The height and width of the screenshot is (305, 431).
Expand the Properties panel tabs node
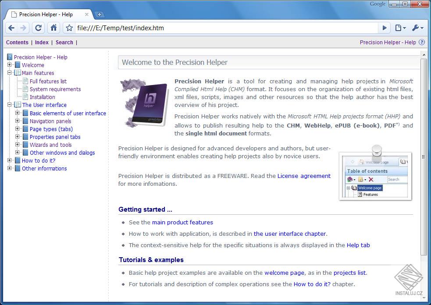coord(17,137)
